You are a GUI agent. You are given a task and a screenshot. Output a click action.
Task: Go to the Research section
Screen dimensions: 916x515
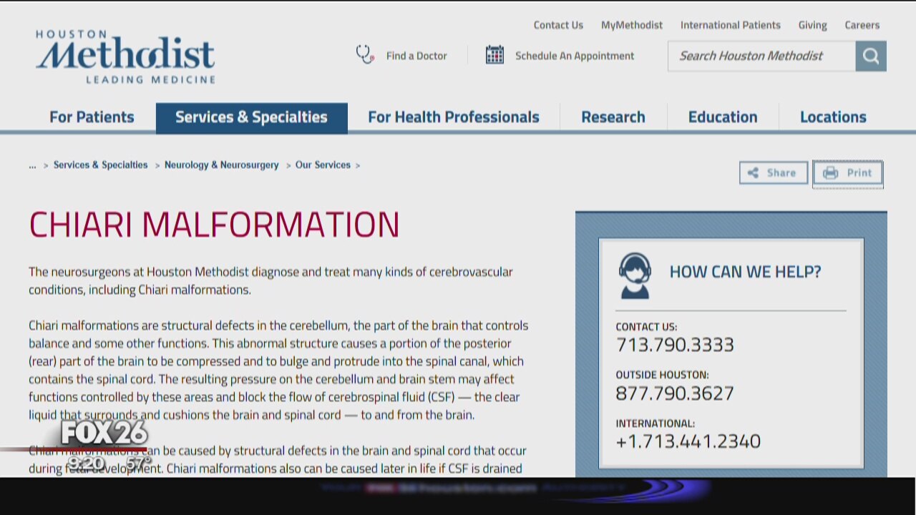pyautogui.click(x=613, y=117)
